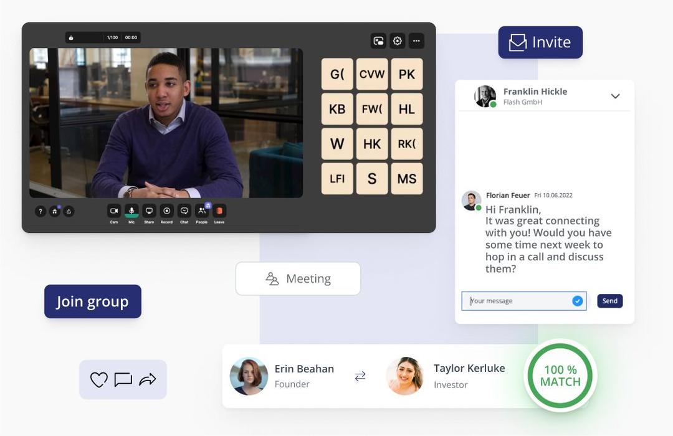The width and height of the screenshot is (673, 436).
Task: Like using the heart icon
Action: (x=98, y=380)
